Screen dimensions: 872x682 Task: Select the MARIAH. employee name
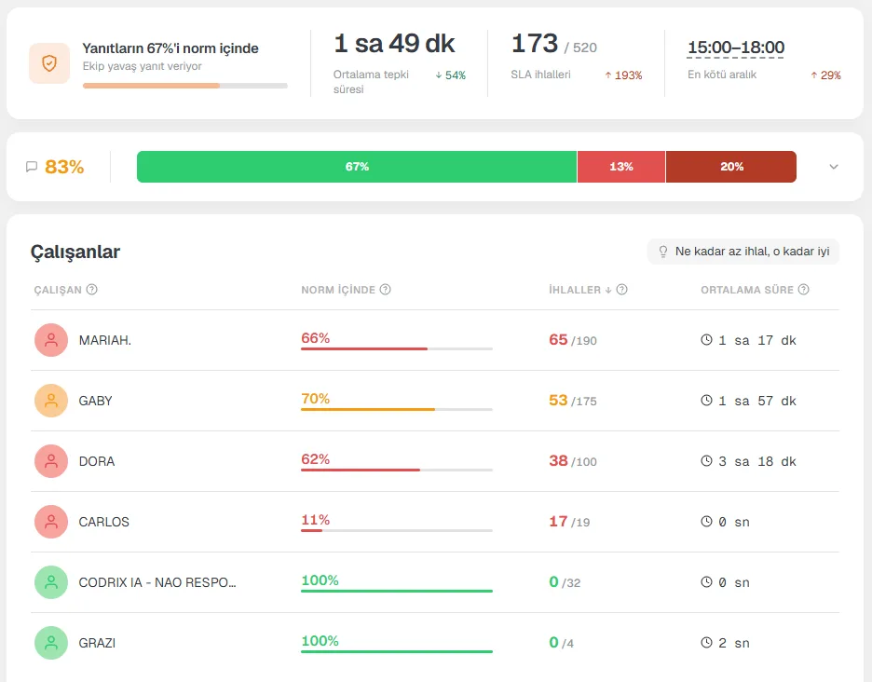[x=105, y=340]
